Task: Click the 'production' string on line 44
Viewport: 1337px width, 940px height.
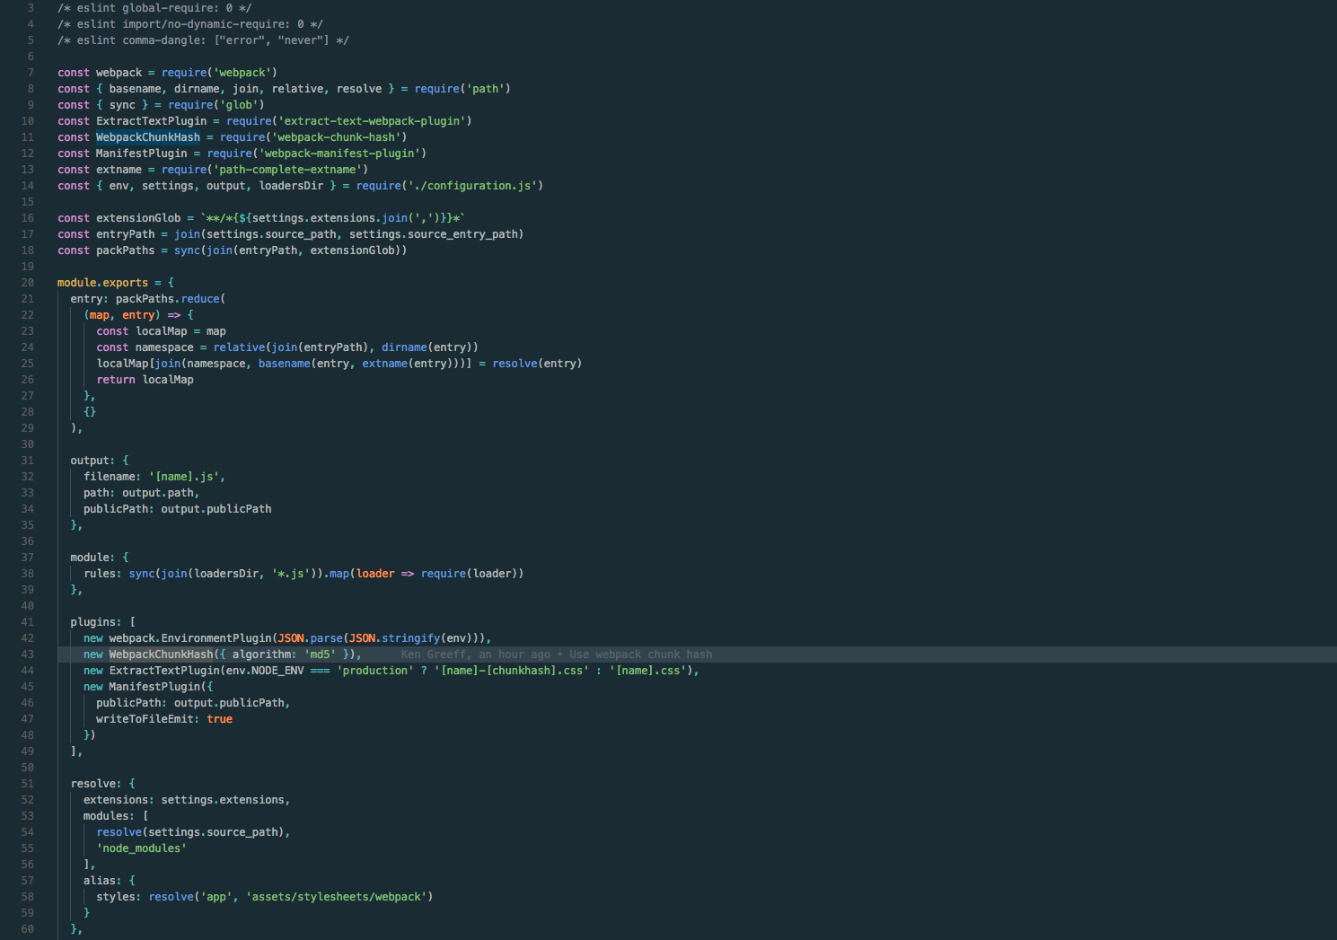Action: pos(374,670)
